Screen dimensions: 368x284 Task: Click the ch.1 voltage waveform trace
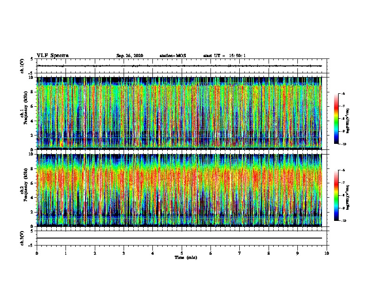click(179, 66)
